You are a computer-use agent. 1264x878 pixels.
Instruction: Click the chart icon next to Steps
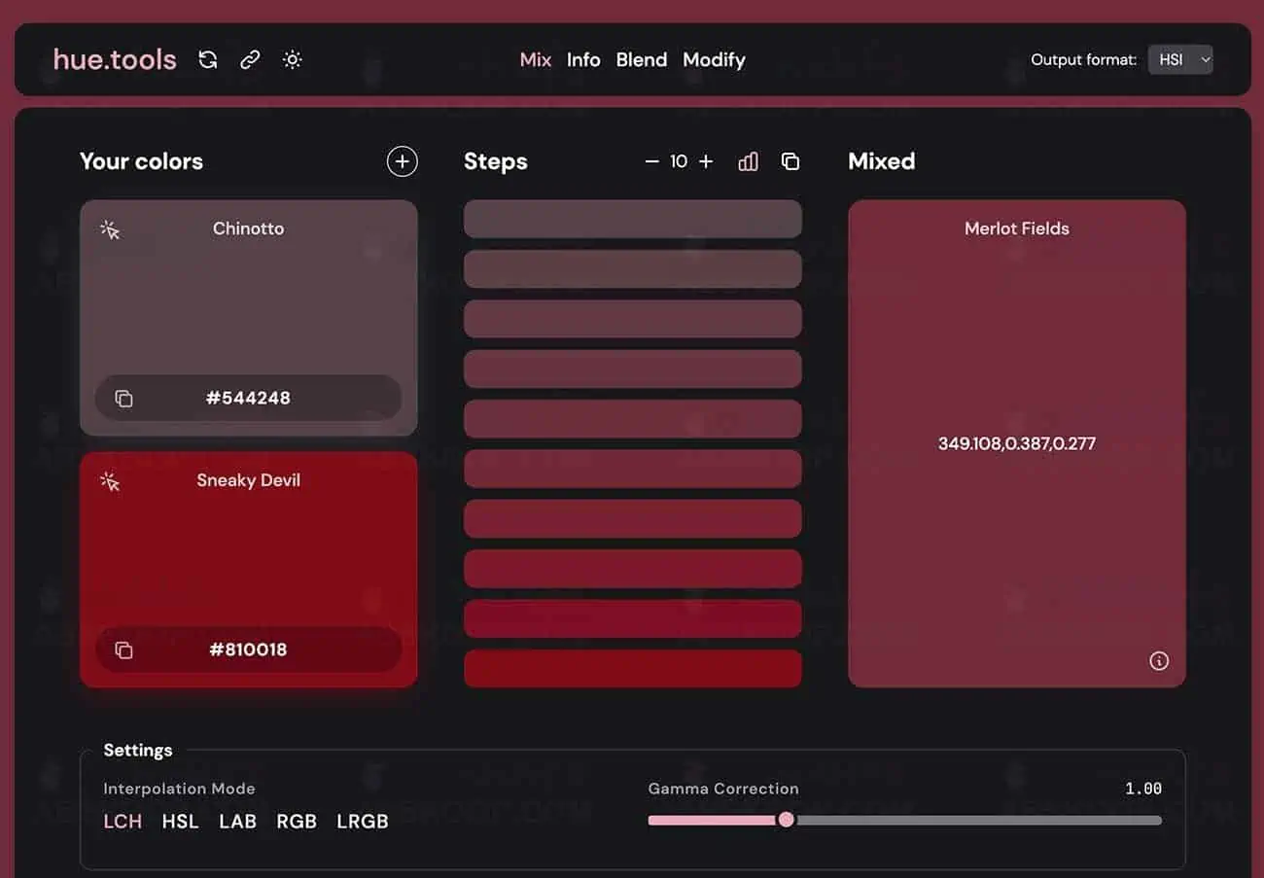pyautogui.click(x=748, y=161)
